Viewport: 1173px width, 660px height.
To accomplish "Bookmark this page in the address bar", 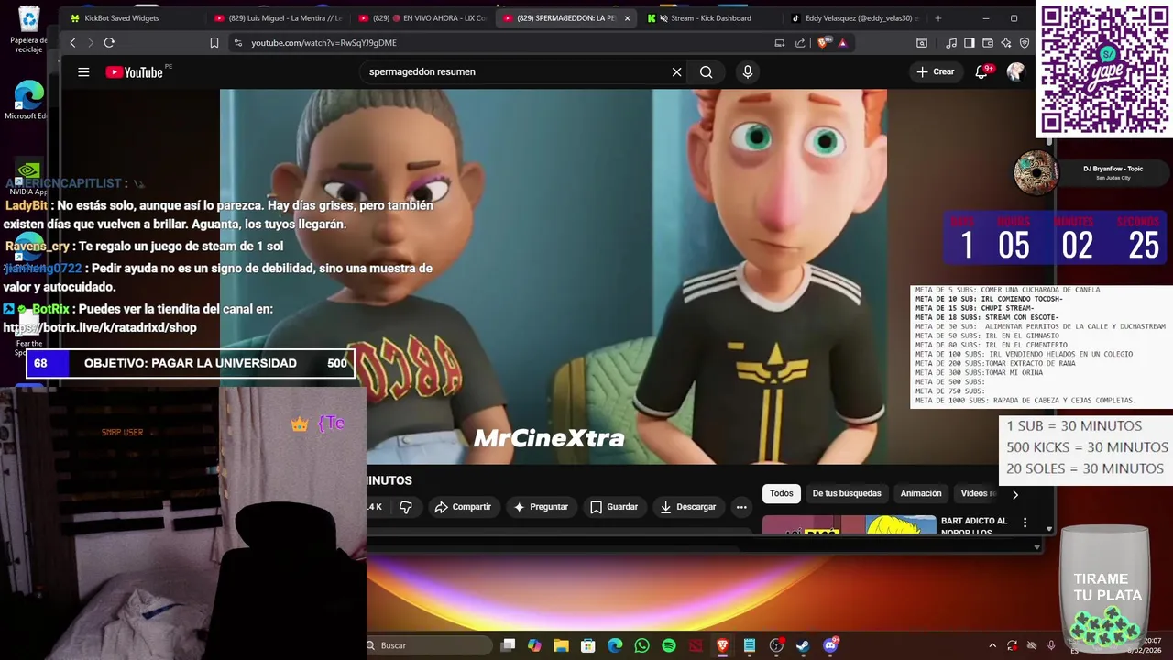I will (x=214, y=43).
